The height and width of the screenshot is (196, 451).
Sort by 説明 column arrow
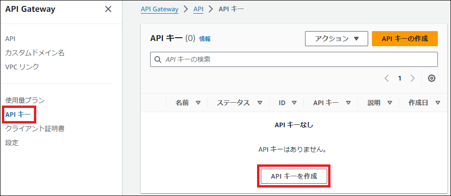389,103
